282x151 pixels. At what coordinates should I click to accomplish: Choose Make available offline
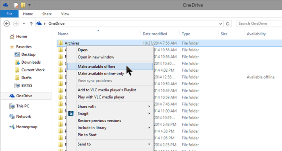pyautogui.click(x=110, y=66)
